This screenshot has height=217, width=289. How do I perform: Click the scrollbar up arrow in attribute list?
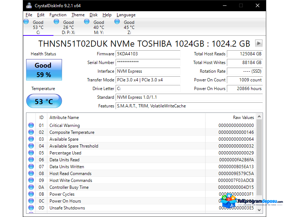[259, 116]
